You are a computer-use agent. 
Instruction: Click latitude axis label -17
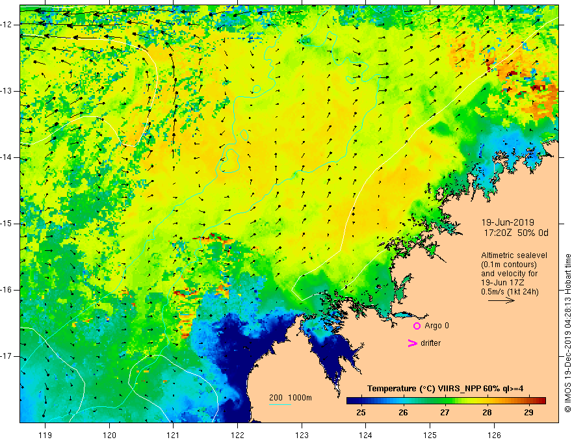[6, 356]
